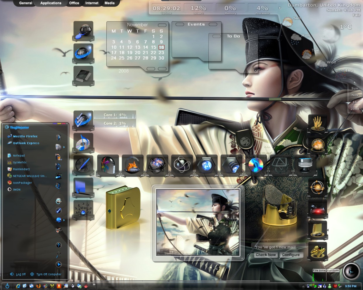The image size is (363, 290).
Task: Open Mozilla Firefox from the start menu
Action: coord(23,136)
